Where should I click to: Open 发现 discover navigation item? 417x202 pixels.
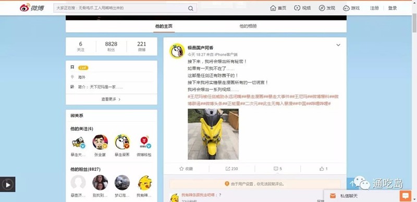pos(327,8)
